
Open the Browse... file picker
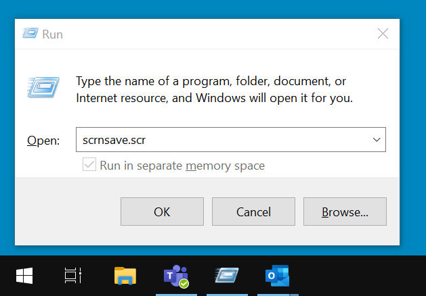[345, 212]
